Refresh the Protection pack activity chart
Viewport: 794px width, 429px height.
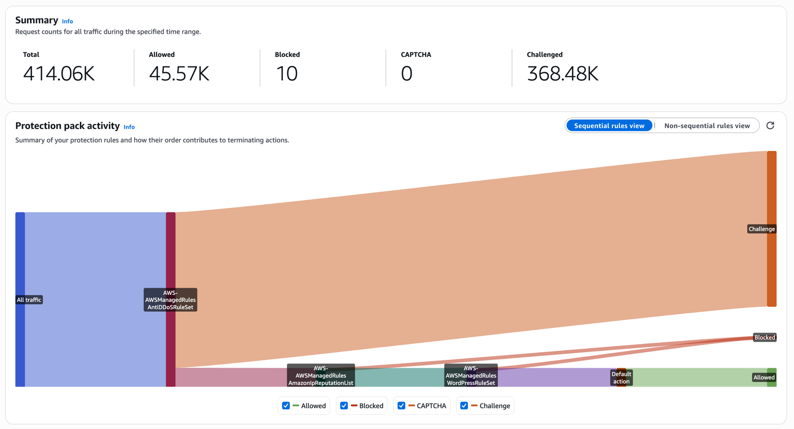pos(770,125)
